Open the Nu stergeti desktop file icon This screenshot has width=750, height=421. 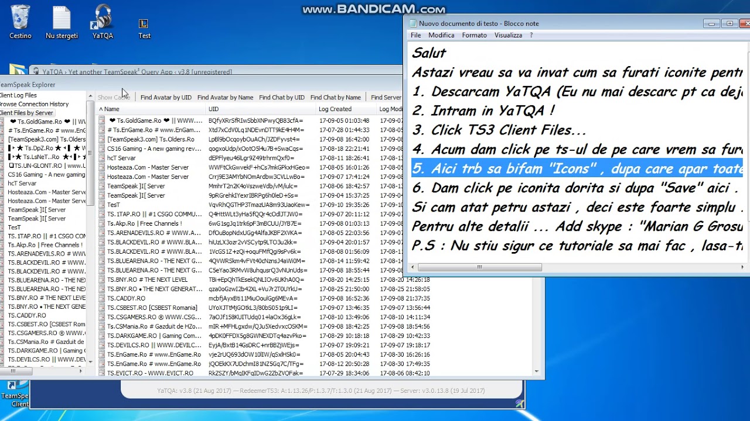62,22
